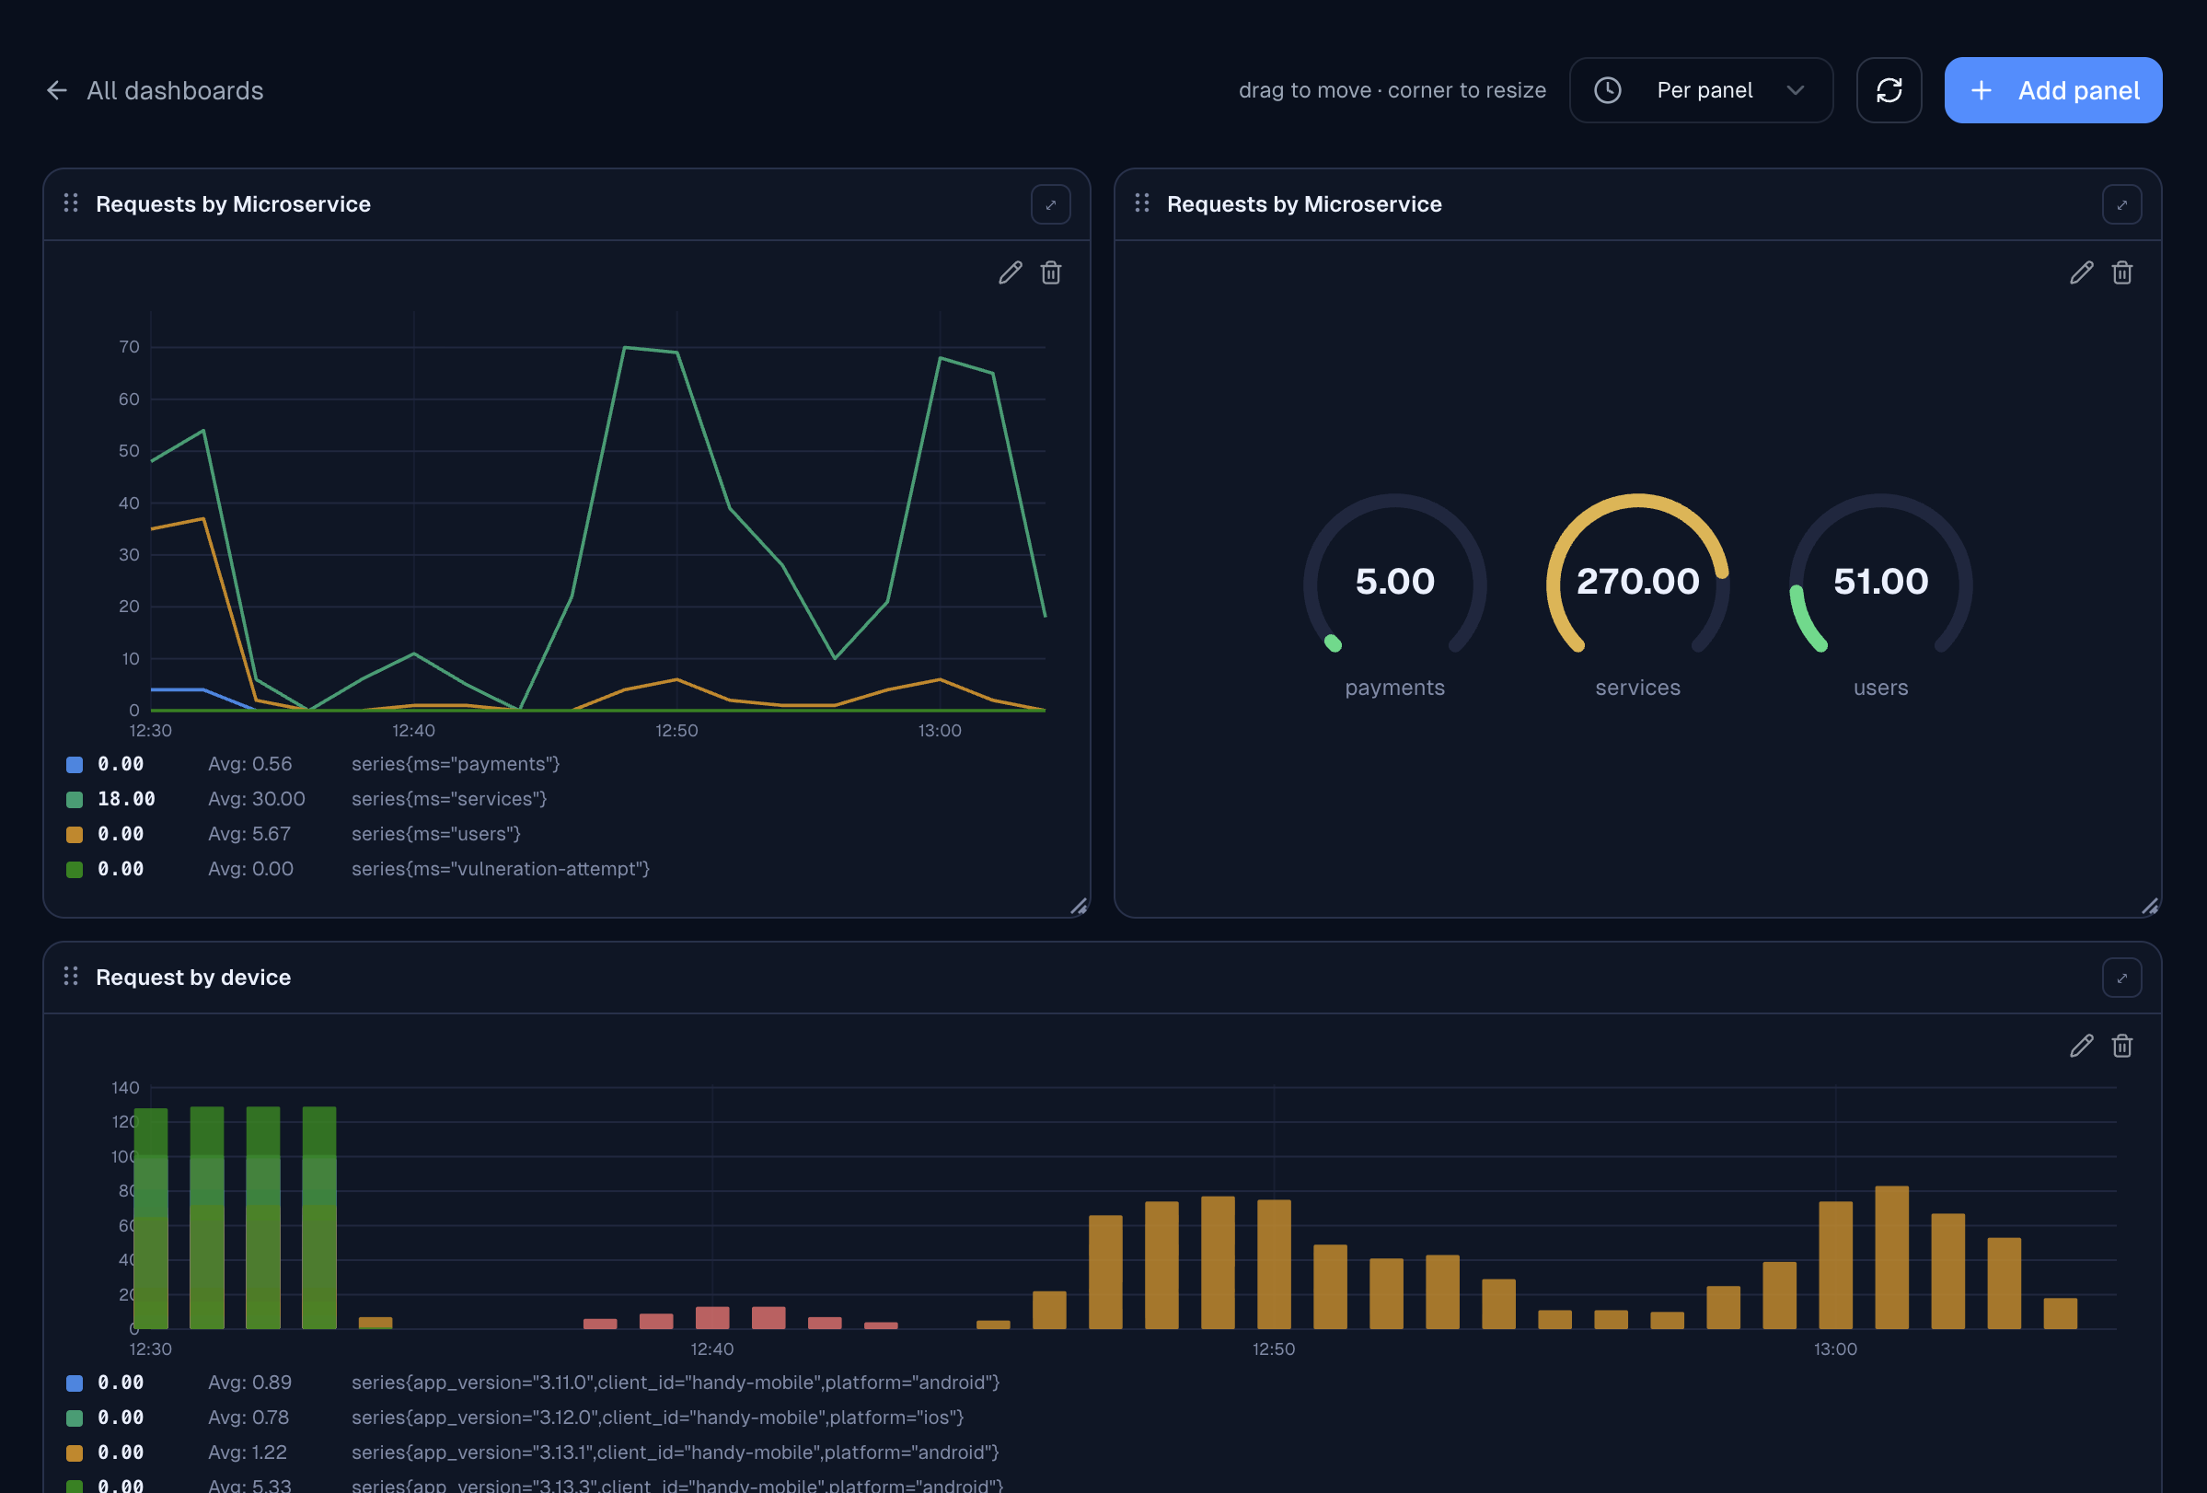Click the Avg: 0.56 value for payments
Screen dimensions: 2207x1493
[249, 764]
